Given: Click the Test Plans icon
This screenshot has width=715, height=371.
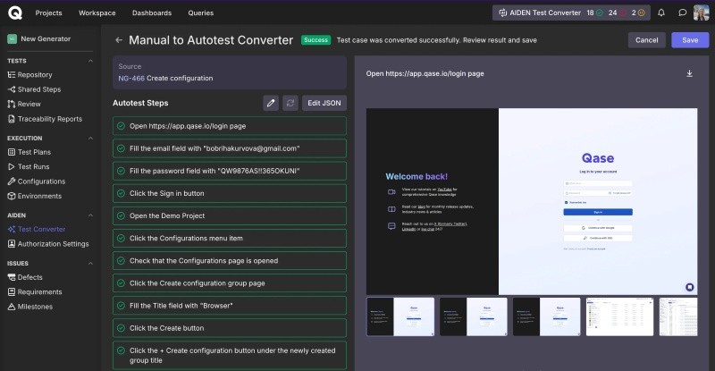Looking at the screenshot, I should coord(12,152).
